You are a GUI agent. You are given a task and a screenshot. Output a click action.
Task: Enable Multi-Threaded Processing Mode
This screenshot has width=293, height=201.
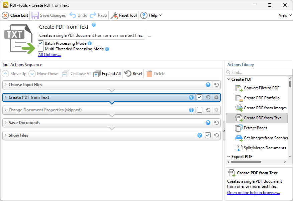point(40,49)
